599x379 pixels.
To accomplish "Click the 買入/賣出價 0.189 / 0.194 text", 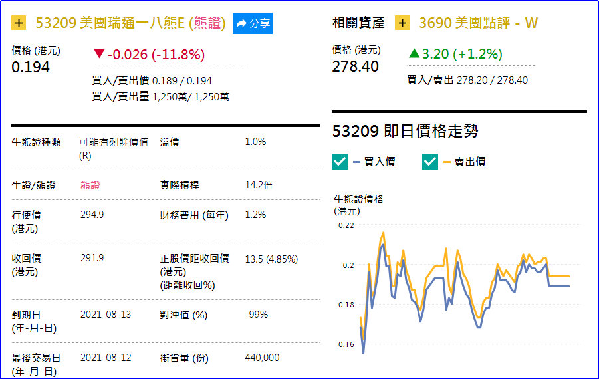I will [x=152, y=80].
